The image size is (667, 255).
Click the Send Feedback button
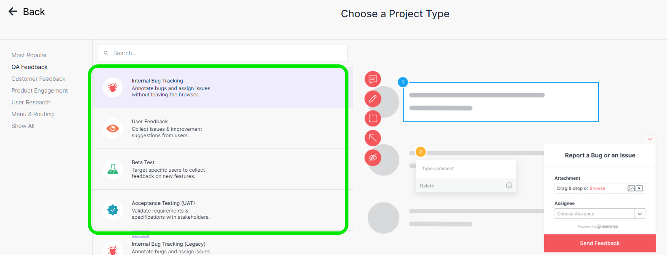coord(600,243)
